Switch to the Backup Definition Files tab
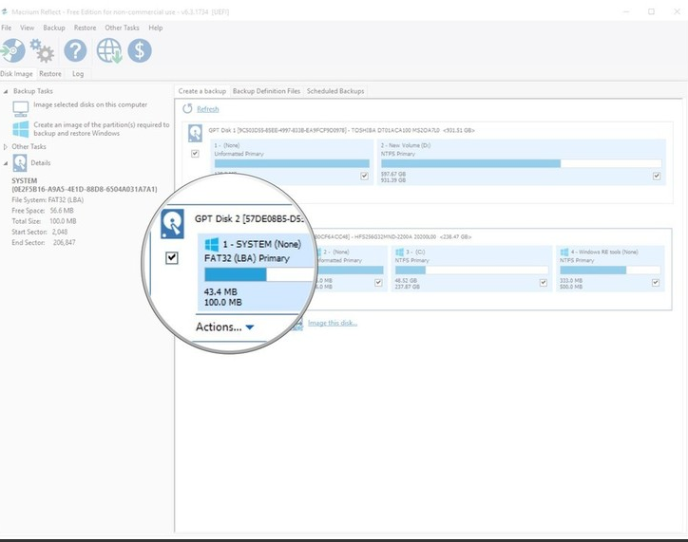 tap(266, 91)
